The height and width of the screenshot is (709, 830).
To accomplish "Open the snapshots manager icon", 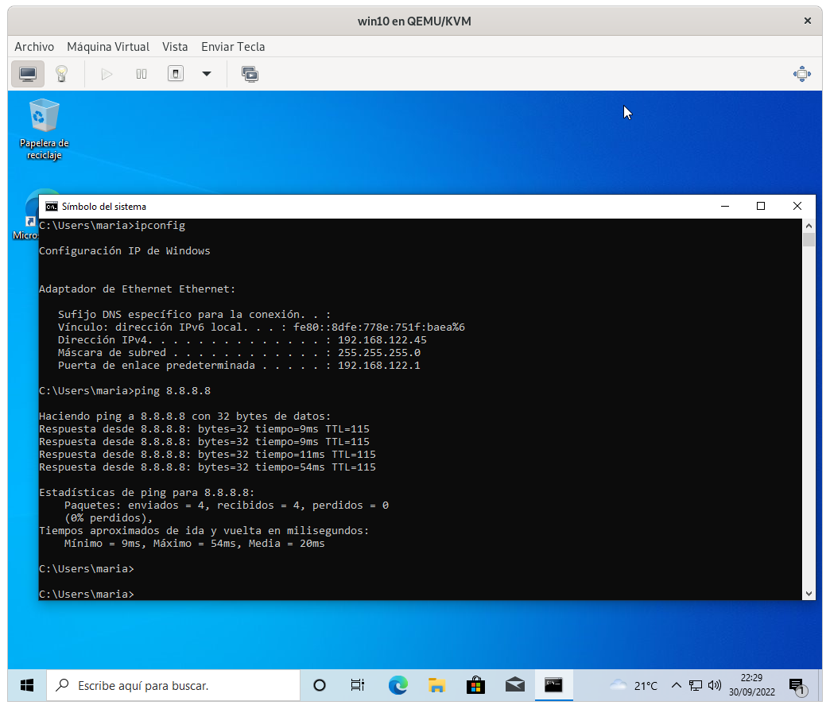I will point(250,74).
